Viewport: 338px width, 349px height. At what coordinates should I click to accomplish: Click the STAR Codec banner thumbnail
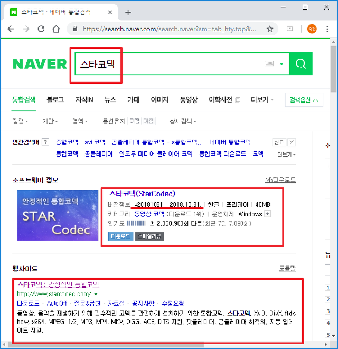(58, 215)
